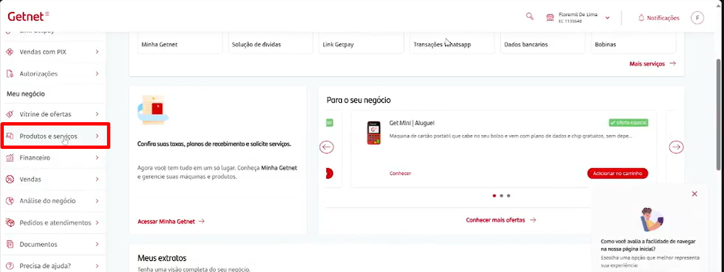Image resolution: width=724 pixels, height=272 pixels.
Task: Expand Financeiro chevron
Action: [x=97, y=158]
